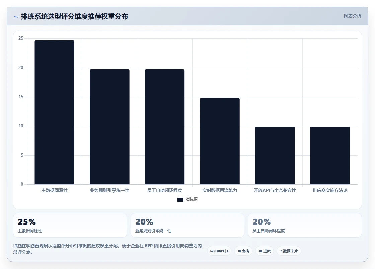Select the 员工自助闭环程度 bar
The width and height of the screenshot is (375, 269).
coord(164,127)
